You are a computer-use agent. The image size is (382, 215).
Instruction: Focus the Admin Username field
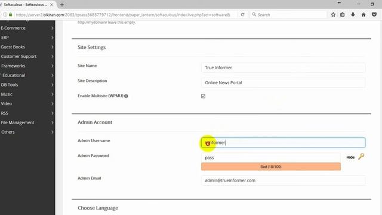(x=283, y=143)
